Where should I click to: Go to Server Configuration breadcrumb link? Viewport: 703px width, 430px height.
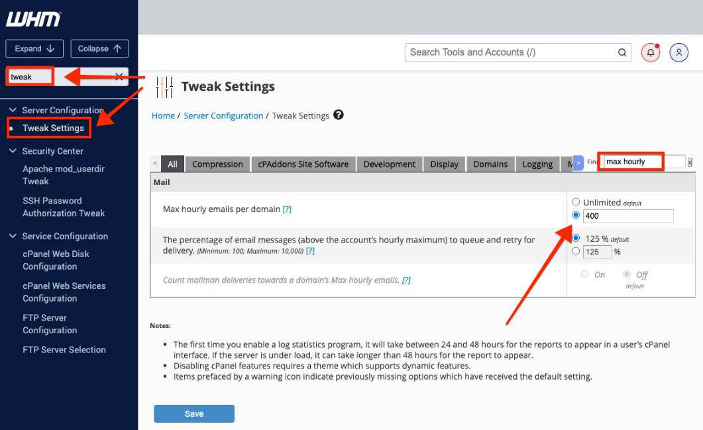point(223,116)
